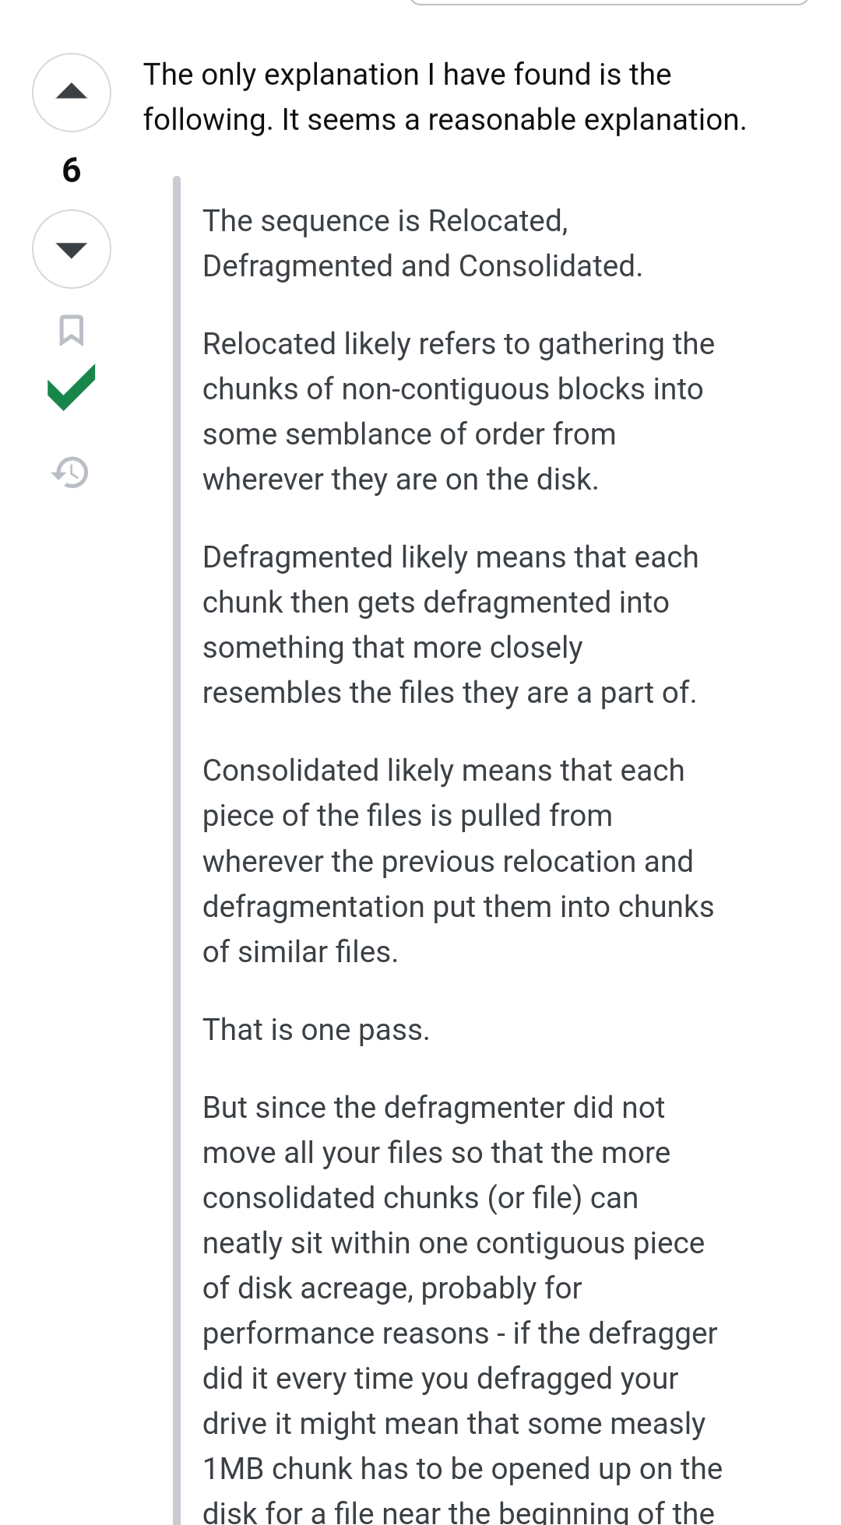This screenshot has height=1525, width=841.
Task: Open the post activity history icon
Action: pyautogui.click(x=71, y=472)
